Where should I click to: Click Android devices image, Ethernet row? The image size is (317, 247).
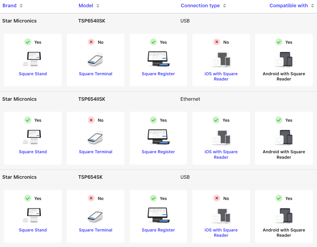click(x=284, y=137)
